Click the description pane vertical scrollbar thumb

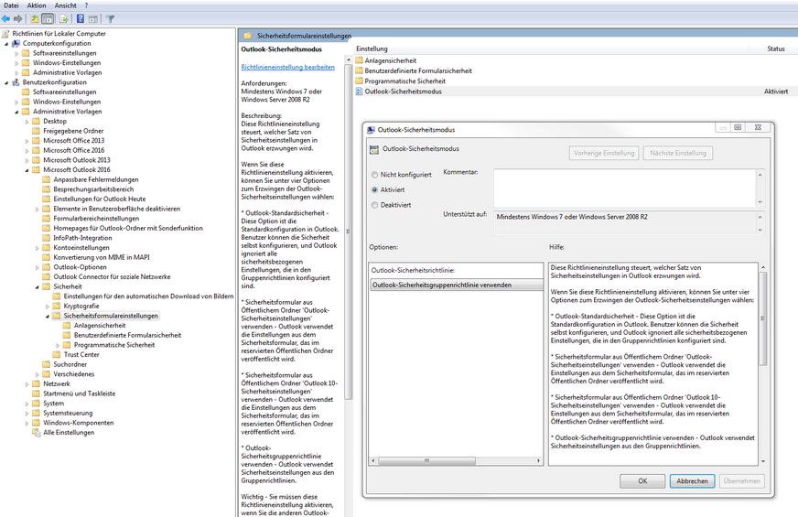point(348,232)
